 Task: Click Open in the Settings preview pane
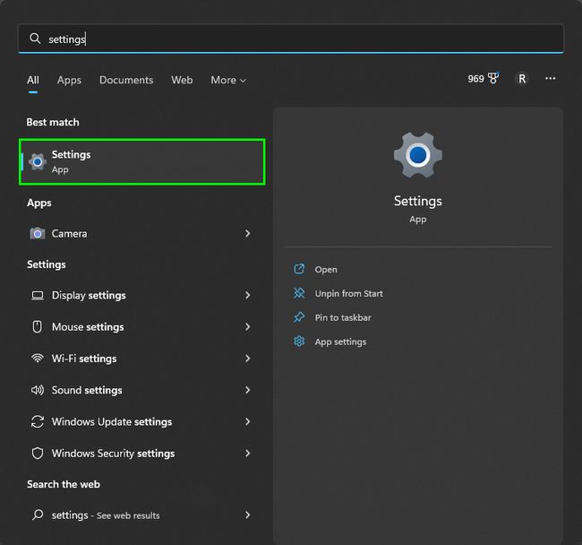tap(326, 269)
